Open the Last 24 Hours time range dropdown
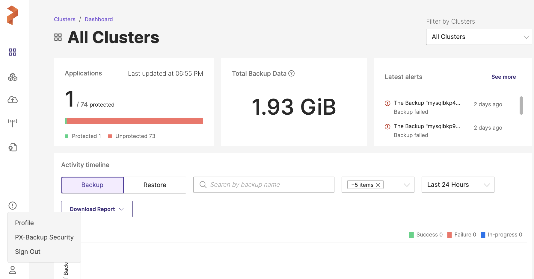 pos(458,185)
